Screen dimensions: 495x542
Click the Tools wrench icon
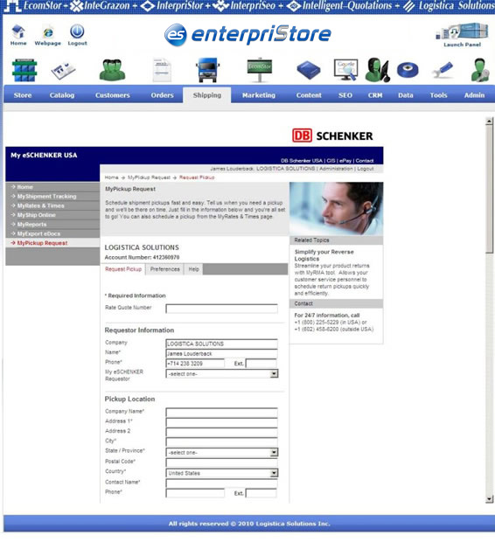coord(443,70)
